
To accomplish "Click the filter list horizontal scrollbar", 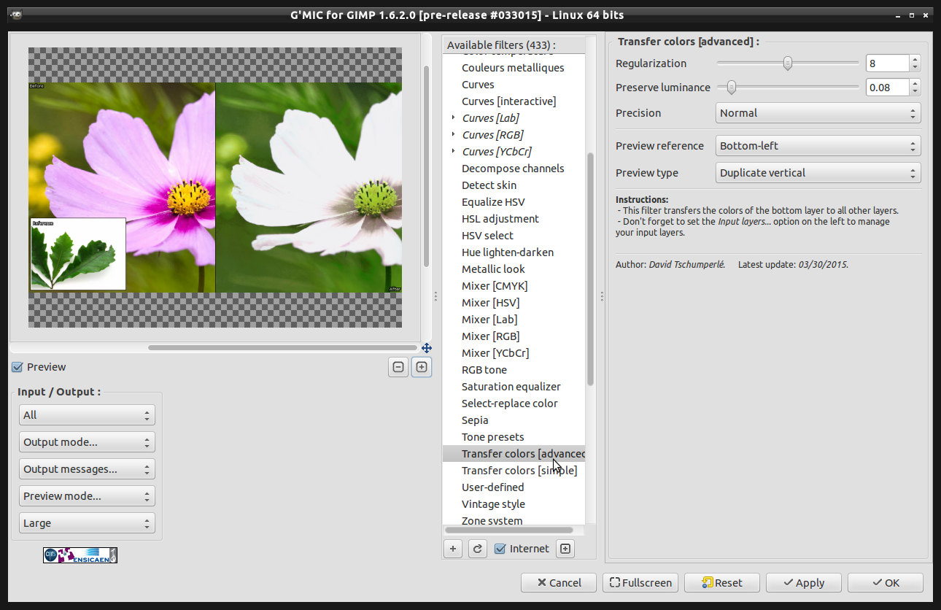I will click(x=509, y=530).
